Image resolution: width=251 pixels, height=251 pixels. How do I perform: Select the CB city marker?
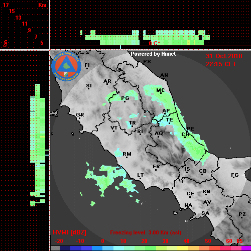pos(203,172)
